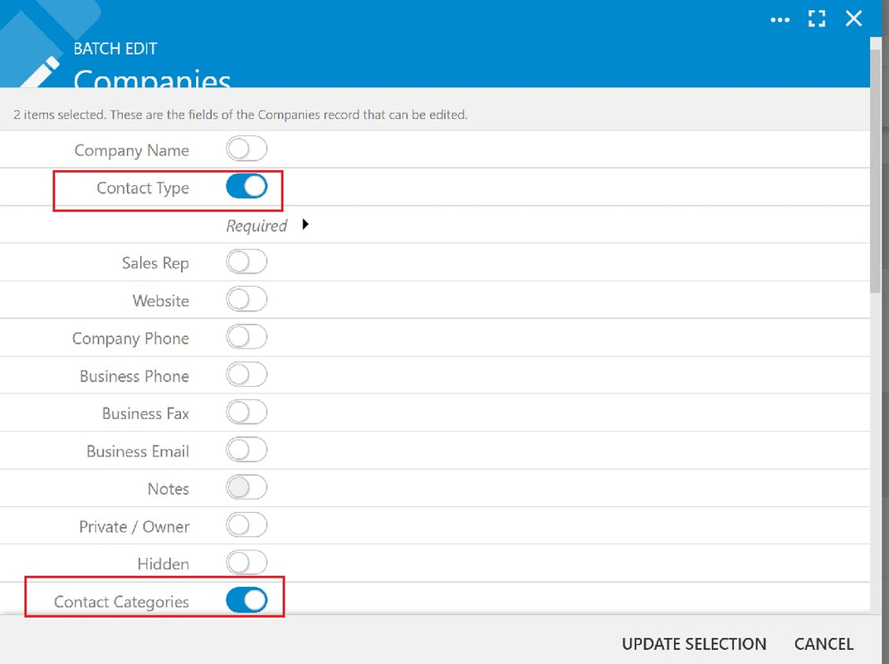Expand the Required dropdown arrow

305,225
